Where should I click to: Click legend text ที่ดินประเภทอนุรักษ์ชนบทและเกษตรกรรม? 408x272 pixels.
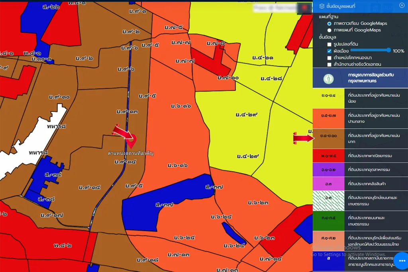coord(373,201)
